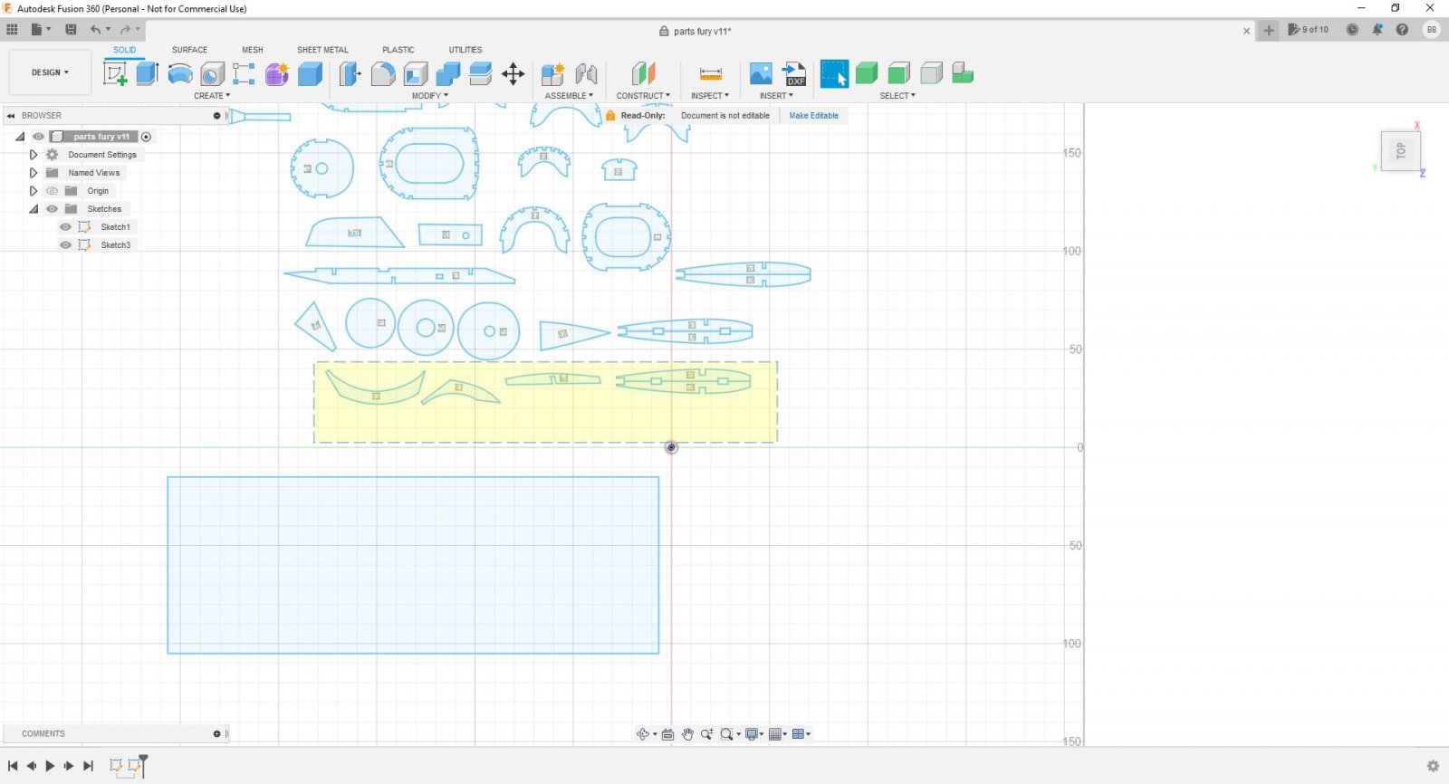The height and width of the screenshot is (784, 1449).
Task: Switch to the SURFACE tab
Action: click(189, 50)
